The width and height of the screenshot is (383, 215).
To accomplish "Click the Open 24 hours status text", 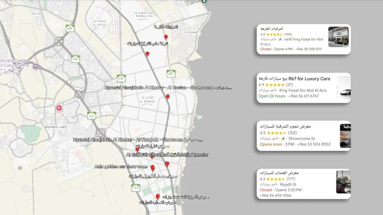I will click(x=272, y=96).
